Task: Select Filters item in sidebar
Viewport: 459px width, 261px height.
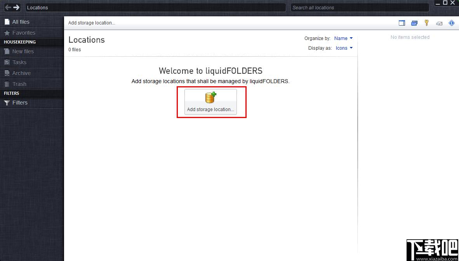Action: [x=20, y=103]
